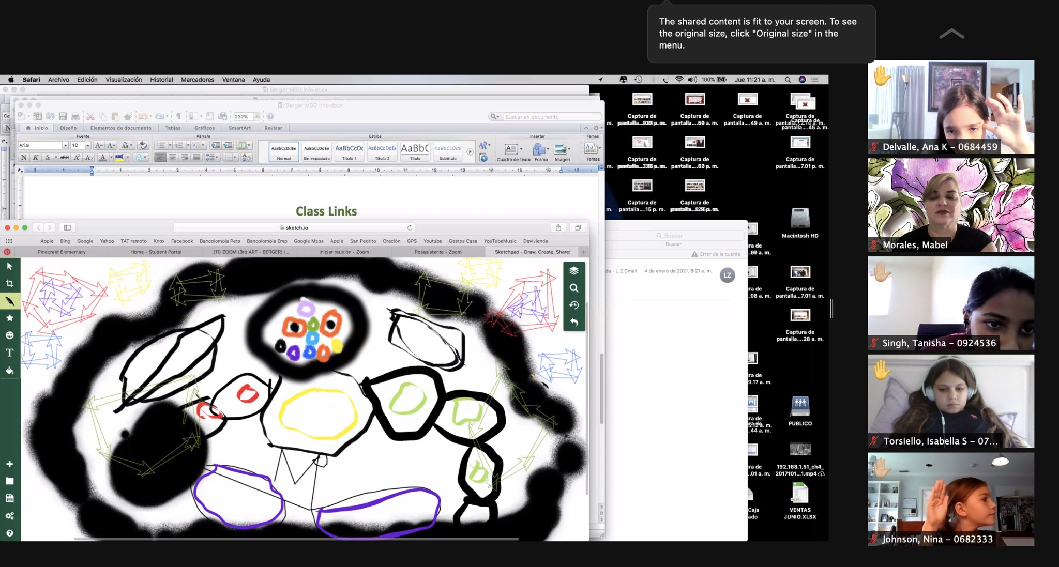Screen dimensions: 1059x567
Task: Click the undo arrow in Sketchpad
Action: (x=574, y=322)
